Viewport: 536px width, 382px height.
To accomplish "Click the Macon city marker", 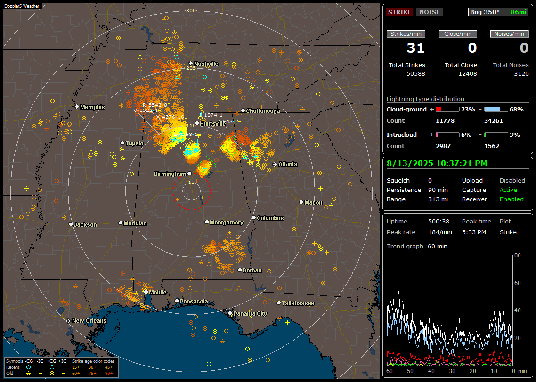I will (301, 202).
